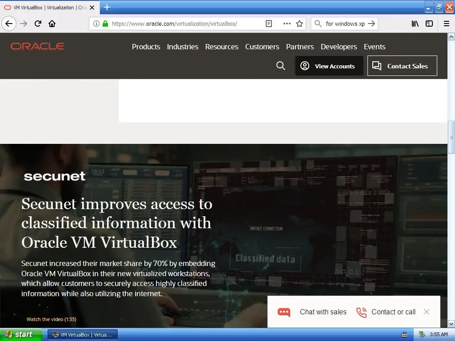Click the keyboard icon in taskbar

coord(404,335)
